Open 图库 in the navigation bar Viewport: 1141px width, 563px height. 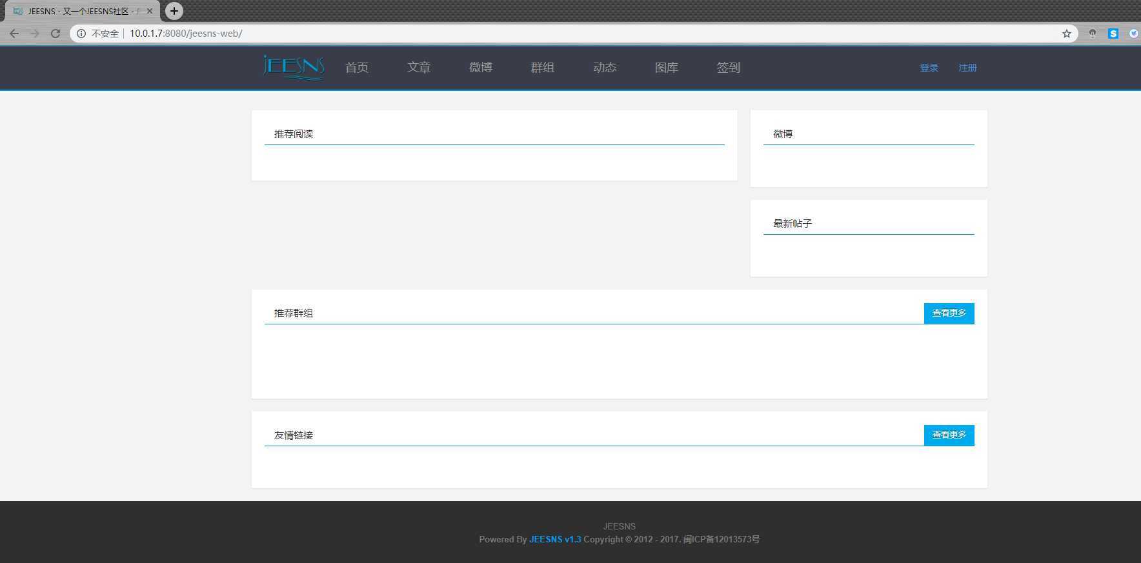(x=667, y=68)
